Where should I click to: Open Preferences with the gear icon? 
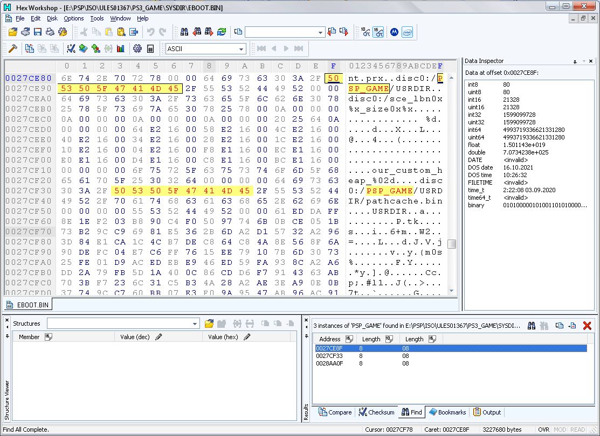[137, 48]
